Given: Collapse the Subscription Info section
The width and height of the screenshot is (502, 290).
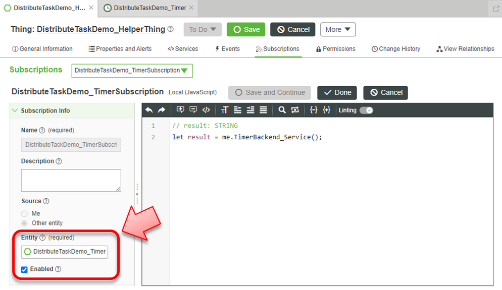Looking at the screenshot, I should [x=15, y=110].
